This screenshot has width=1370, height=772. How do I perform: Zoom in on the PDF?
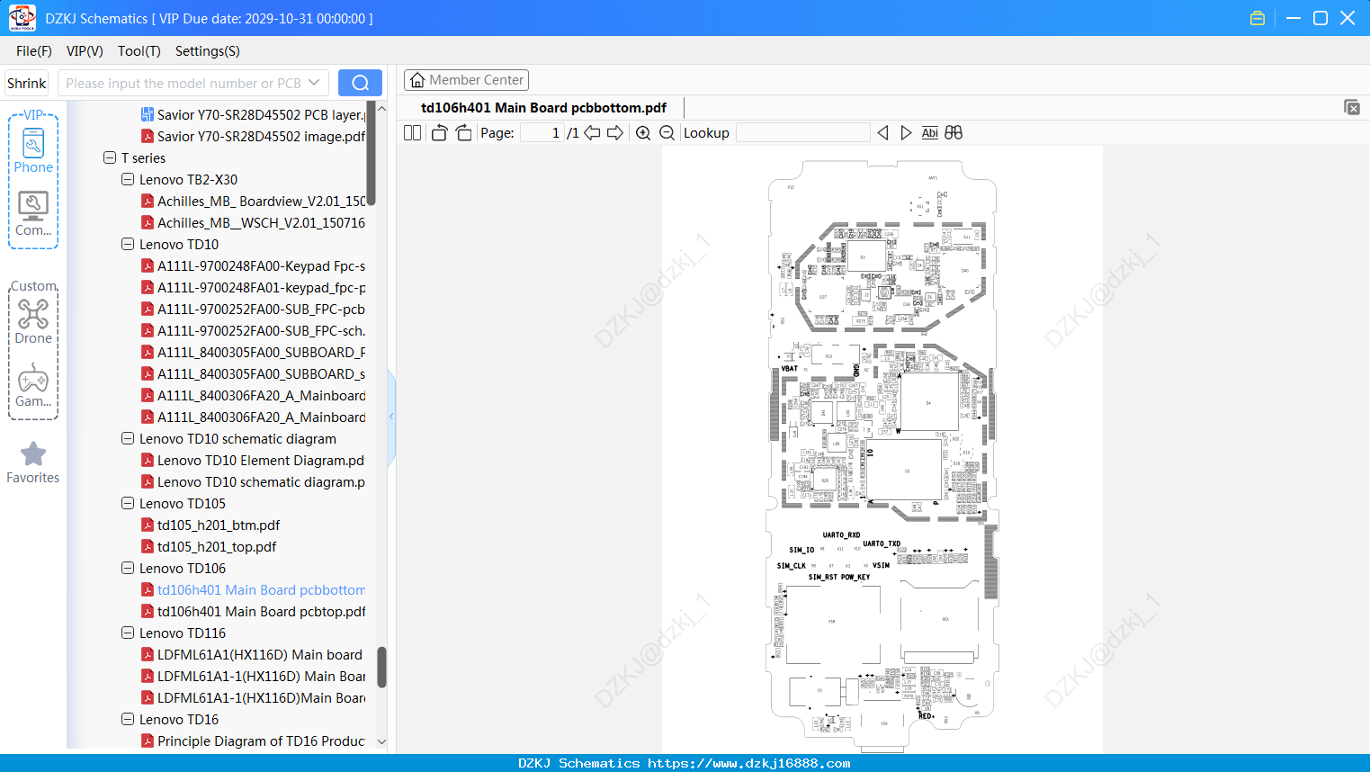pos(643,133)
